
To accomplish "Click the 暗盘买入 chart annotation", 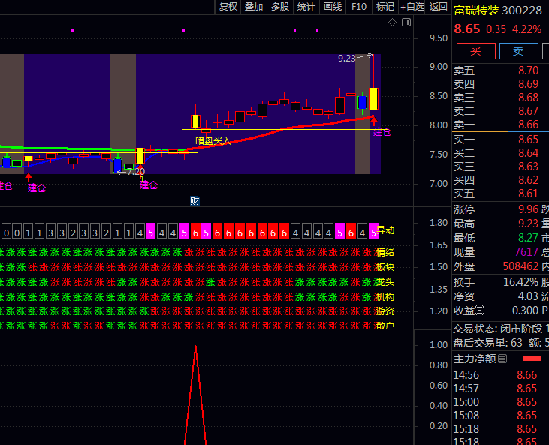I will 213,140.
